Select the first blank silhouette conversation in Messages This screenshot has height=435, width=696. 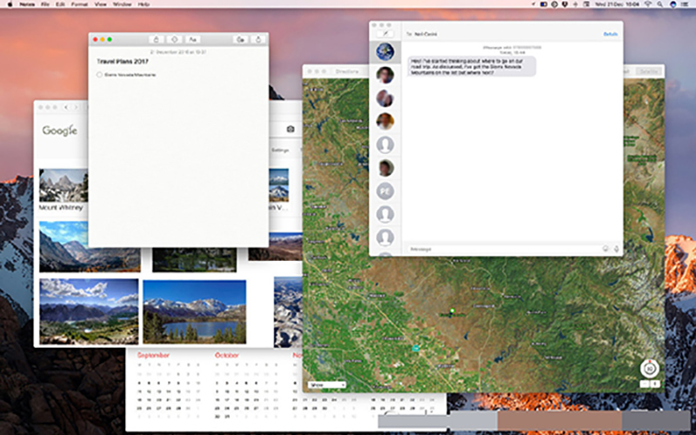[385, 144]
